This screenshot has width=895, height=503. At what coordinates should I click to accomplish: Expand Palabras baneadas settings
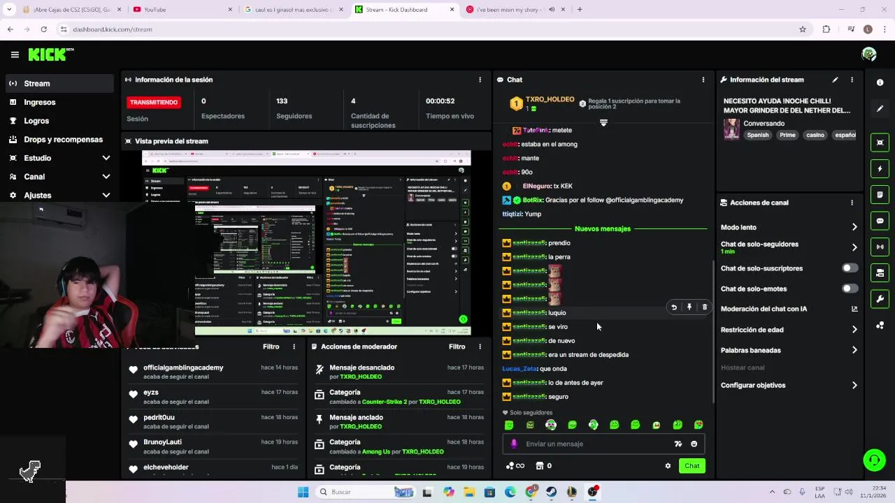[854, 350]
